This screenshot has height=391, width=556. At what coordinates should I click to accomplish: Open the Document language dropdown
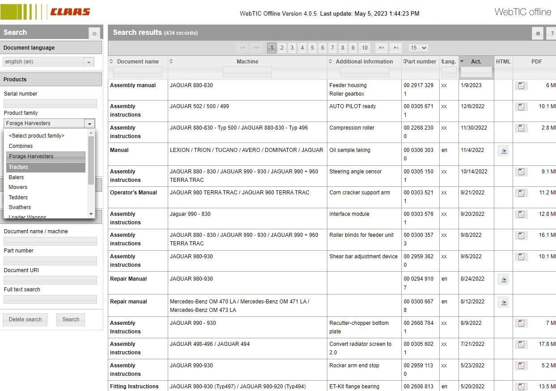(x=48, y=62)
